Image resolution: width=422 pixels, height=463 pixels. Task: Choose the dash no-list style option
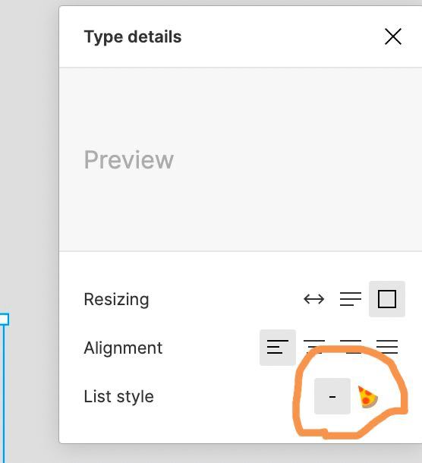click(332, 396)
